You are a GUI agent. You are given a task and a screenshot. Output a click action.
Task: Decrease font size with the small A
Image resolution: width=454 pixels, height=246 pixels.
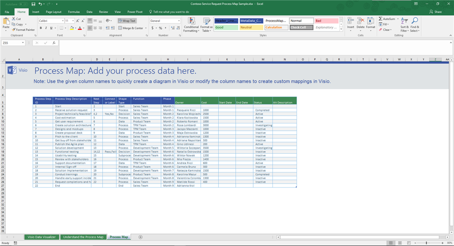(83, 21)
